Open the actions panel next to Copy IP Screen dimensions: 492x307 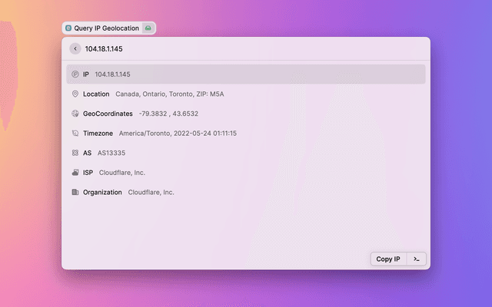point(416,259)
